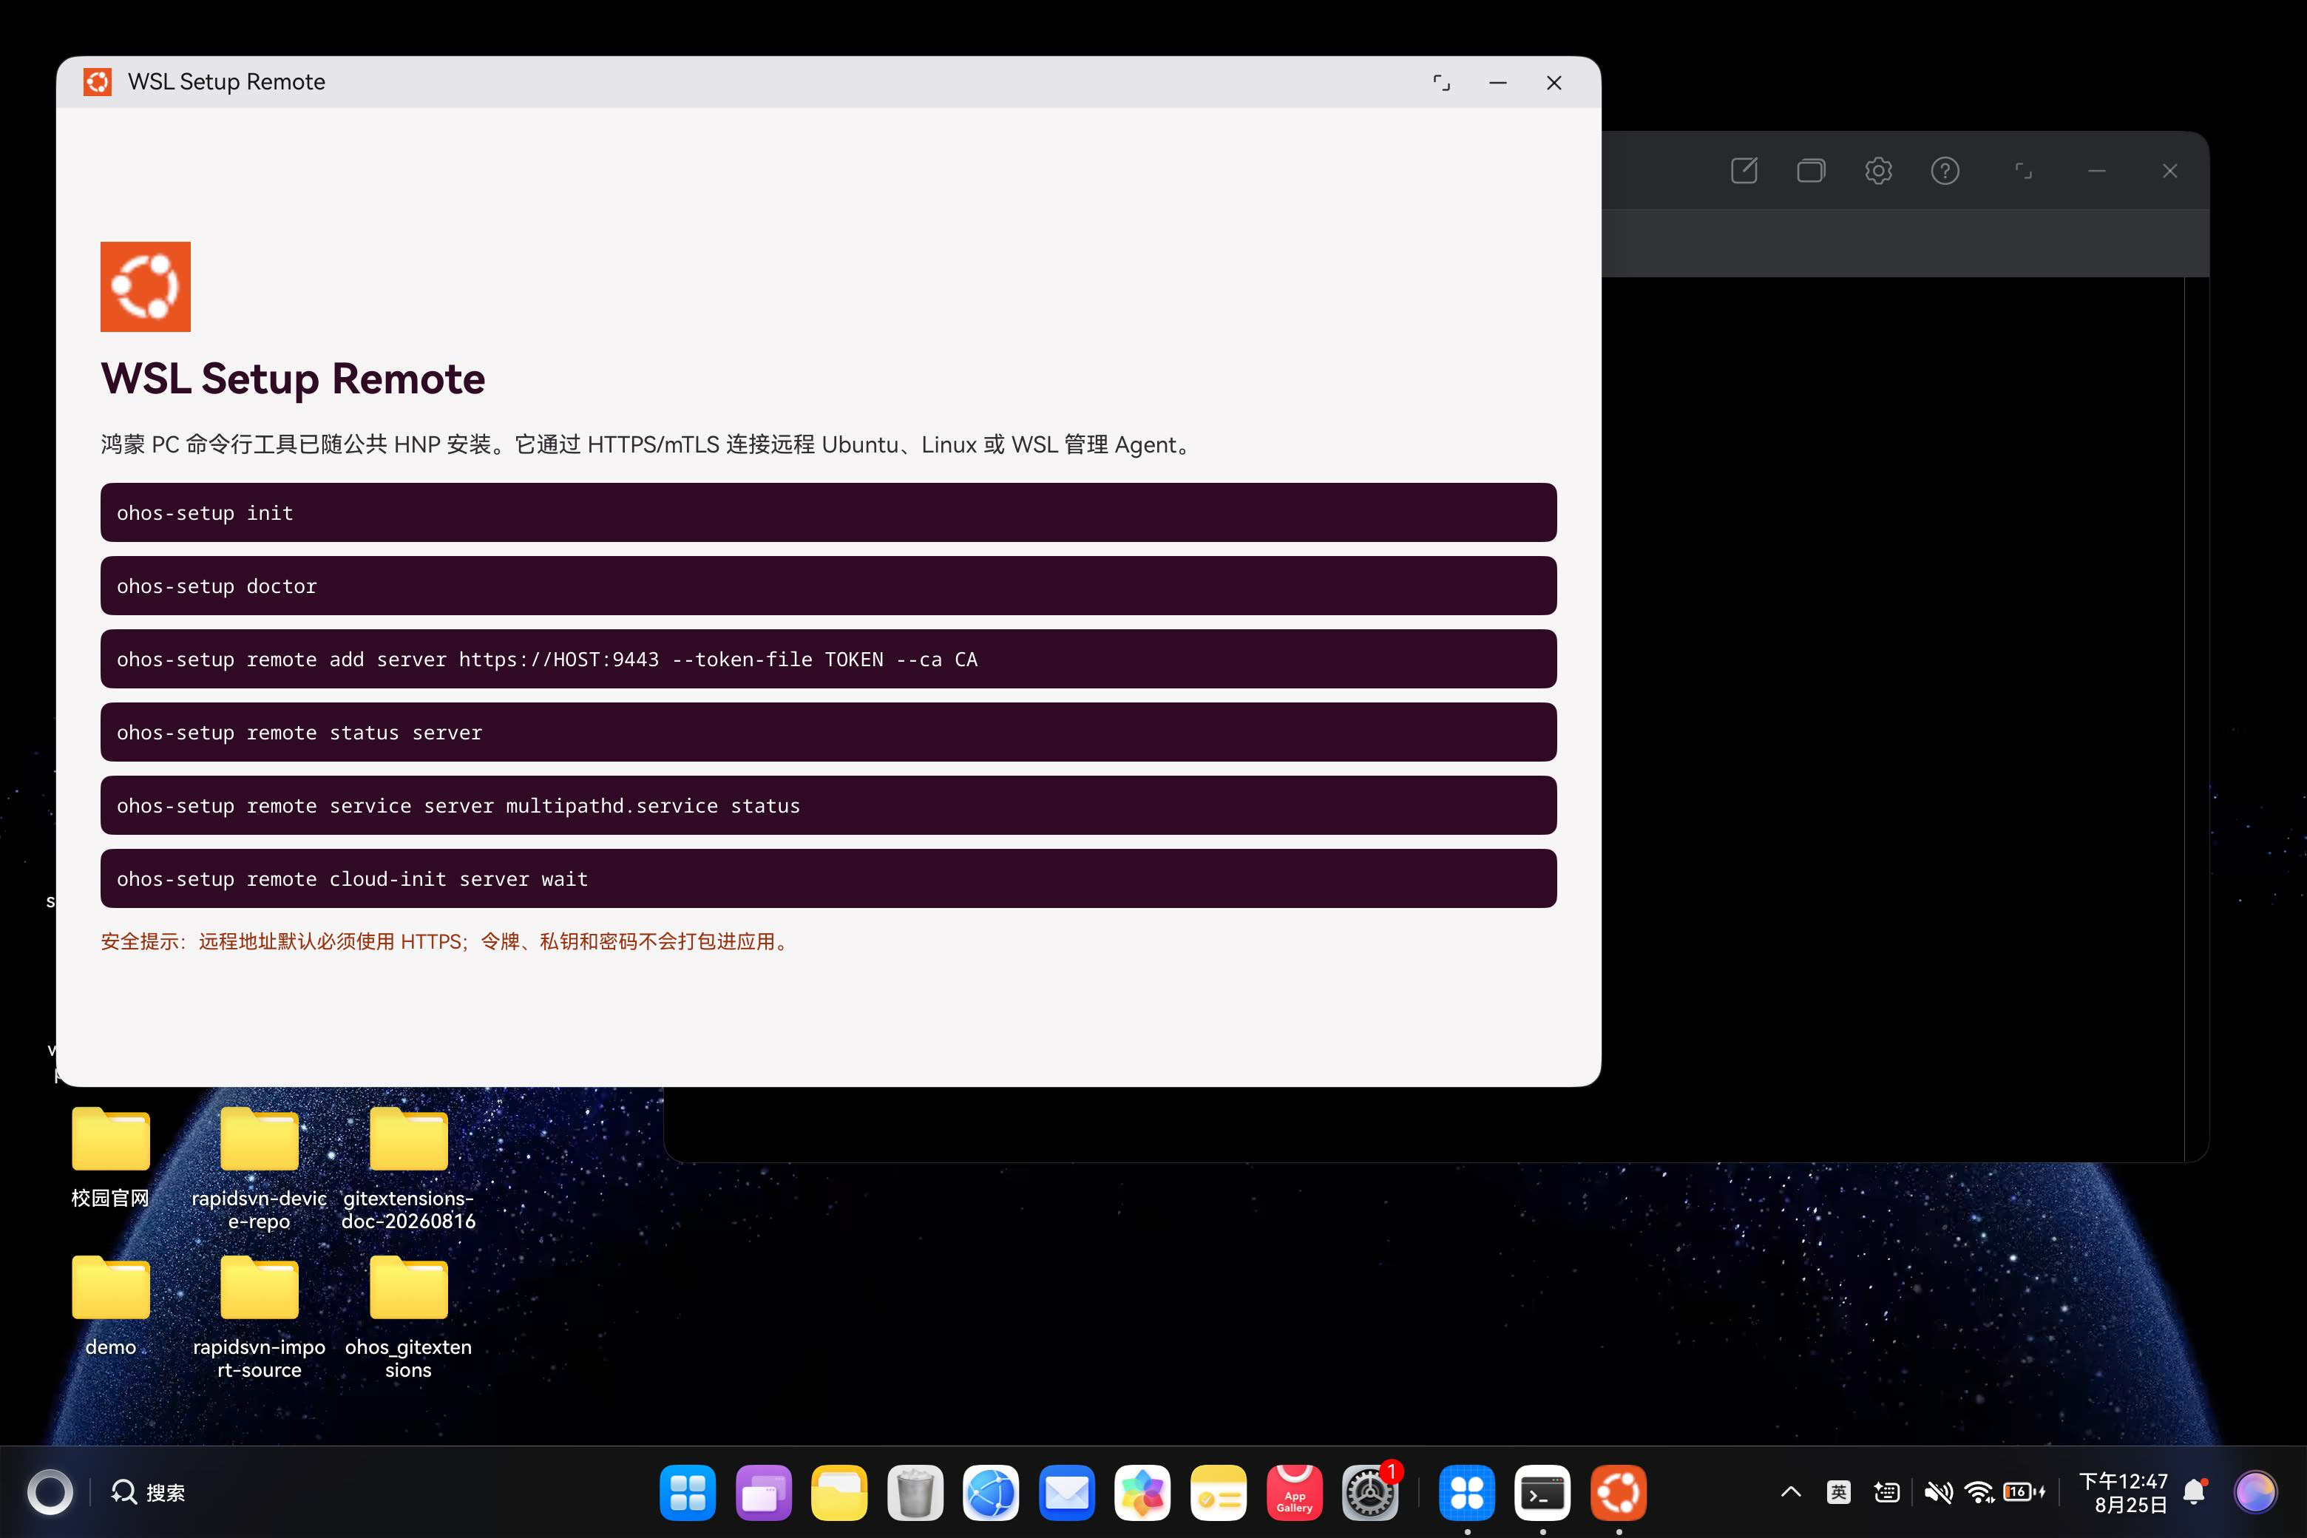The image size is (2307, 1538).
Task: Open the Wi-Fi icon in the system tray
Action: [1980, 1493]
